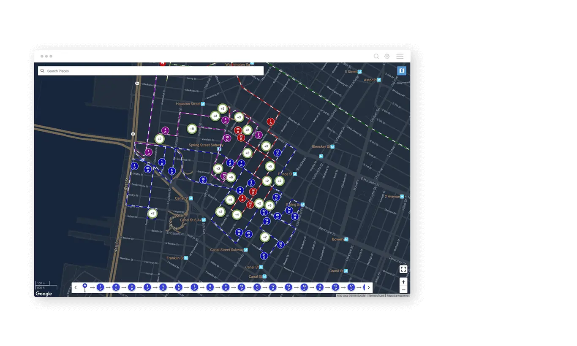The width and height of the screenshot is (577, 346).
Task: Select the start pin in the route strip
Action: [x=85, y=287]
